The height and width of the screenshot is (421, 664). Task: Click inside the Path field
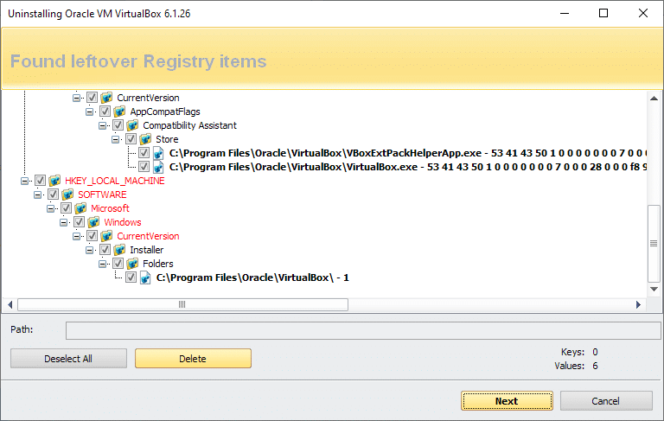(x=363, y=330)
